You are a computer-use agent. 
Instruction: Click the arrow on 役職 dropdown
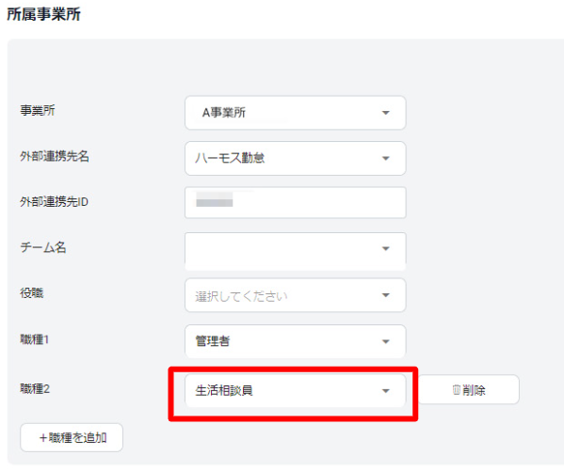[x=386, y=295]
